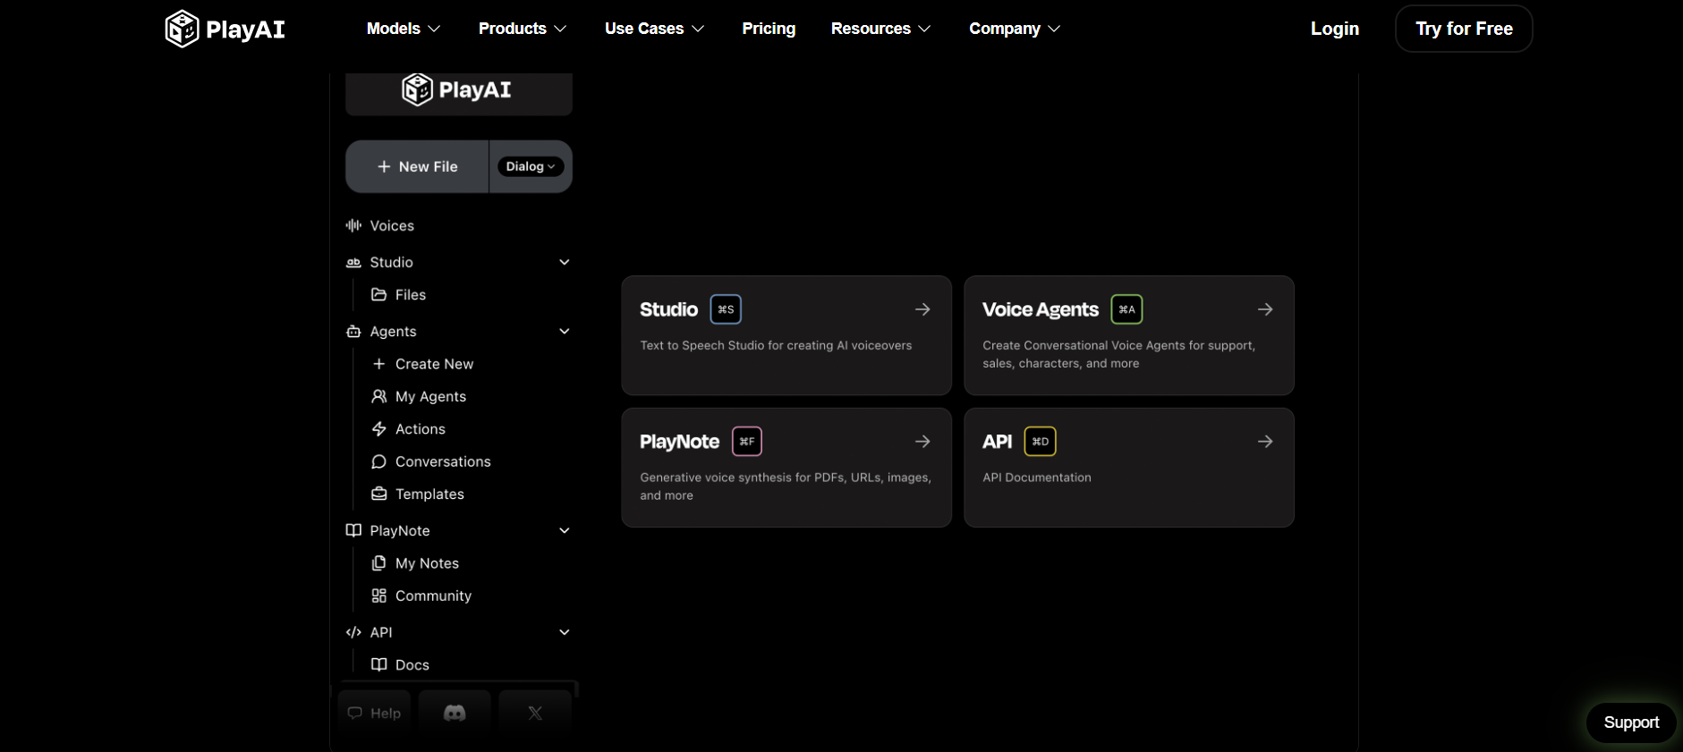1683x752 pixels.
Task: Open the Support chat button
Action: [x=1631, y=722]
